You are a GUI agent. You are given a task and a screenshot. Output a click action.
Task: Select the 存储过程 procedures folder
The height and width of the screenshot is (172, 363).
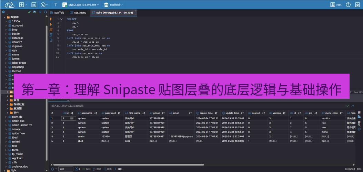pos(17,104)
